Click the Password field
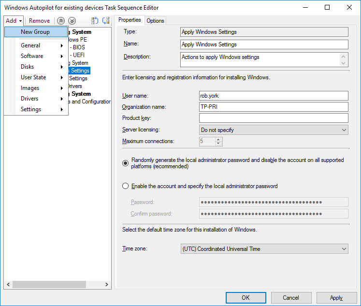 pyautogui.click(x=274, y=202)
